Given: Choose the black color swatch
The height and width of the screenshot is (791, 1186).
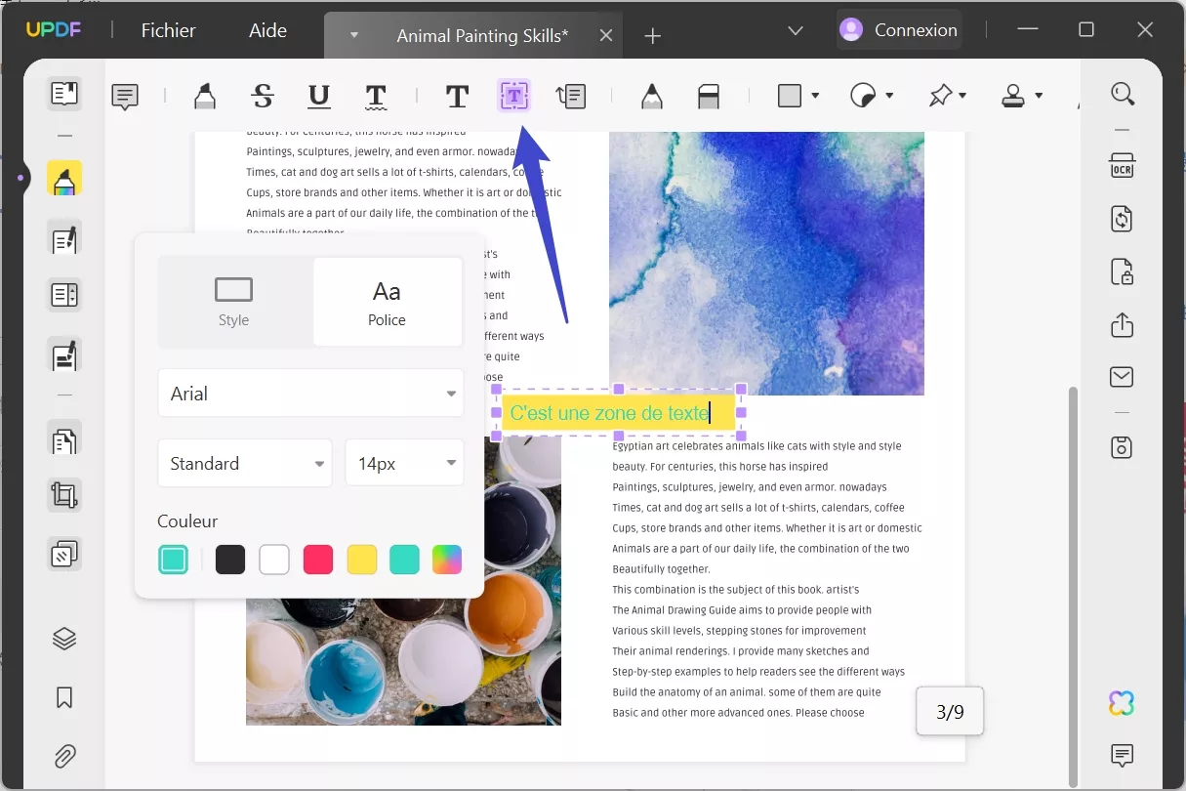Looking at the screenshot, I should tap(230, 560).
